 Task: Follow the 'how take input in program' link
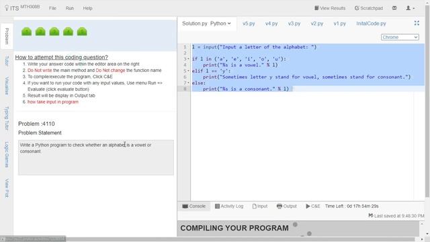[x=53, y=102]
